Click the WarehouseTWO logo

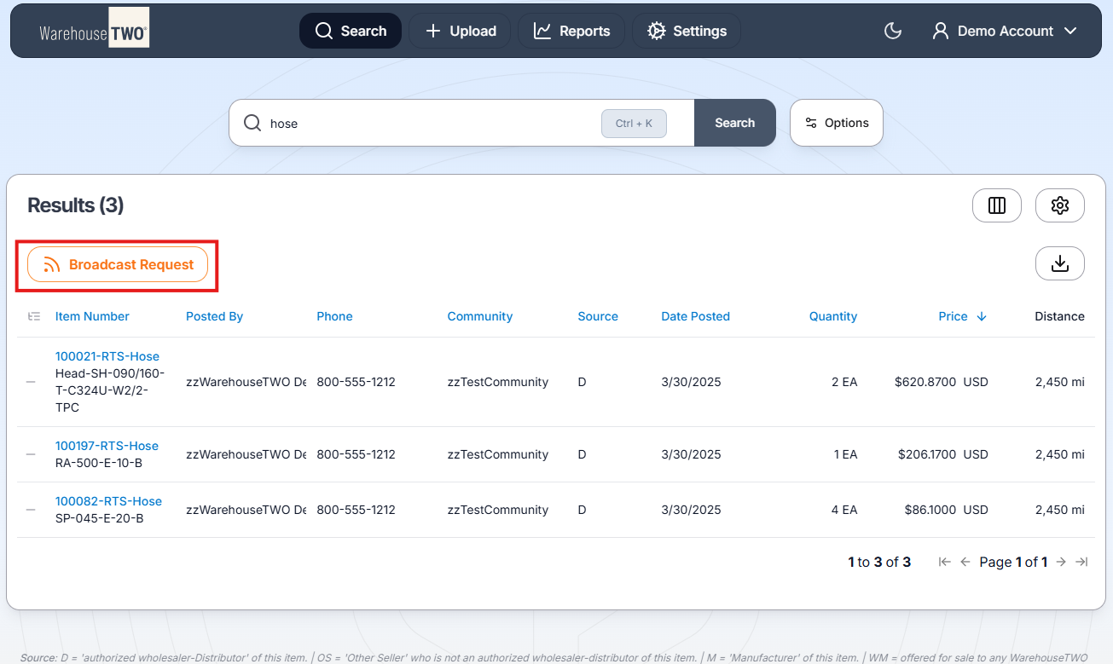point(94,30)
